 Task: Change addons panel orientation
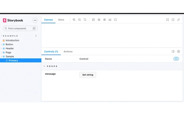pyautogui.click(x=173, y=51)
